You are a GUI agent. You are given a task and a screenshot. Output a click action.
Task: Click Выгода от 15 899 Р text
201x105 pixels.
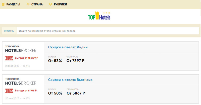point(26,58)
